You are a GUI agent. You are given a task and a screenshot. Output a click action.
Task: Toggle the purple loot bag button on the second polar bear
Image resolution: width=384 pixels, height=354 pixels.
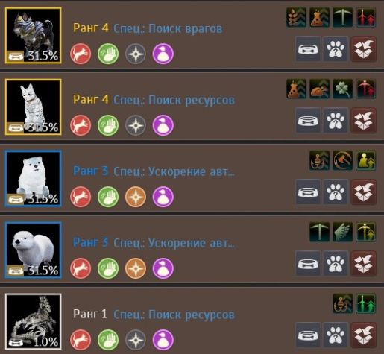pyautogui.click(x=163, y=268)
